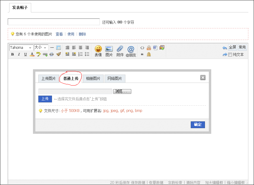Center-align the text
Image resolution: width=254 pixels, height=185 pixels.
pos(81,48)
